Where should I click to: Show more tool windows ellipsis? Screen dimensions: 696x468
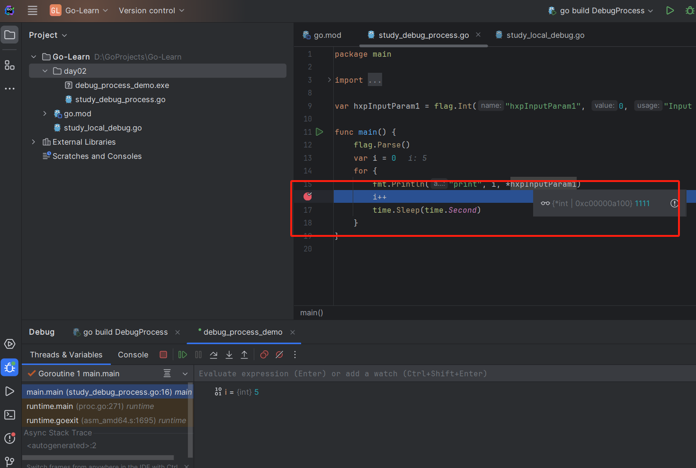point(9,88)
